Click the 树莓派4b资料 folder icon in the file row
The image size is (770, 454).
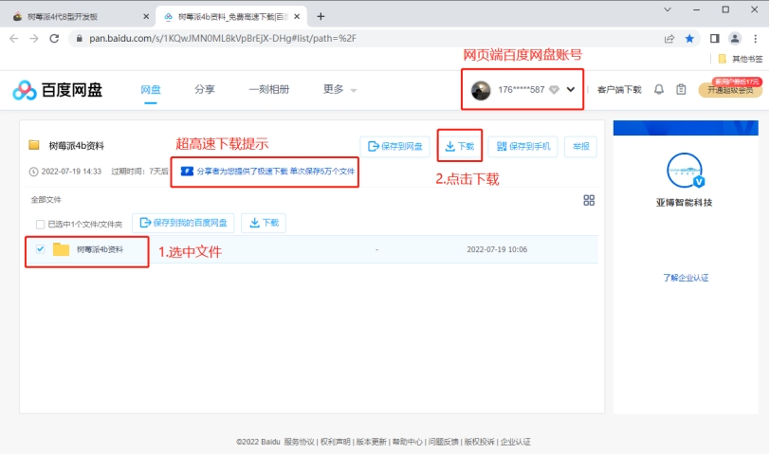pos(61,249)
